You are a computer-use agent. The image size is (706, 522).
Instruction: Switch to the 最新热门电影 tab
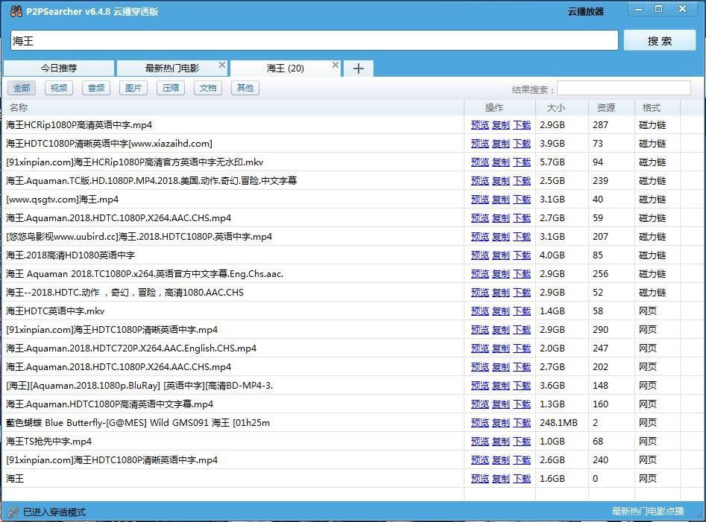tap(171, 69)
